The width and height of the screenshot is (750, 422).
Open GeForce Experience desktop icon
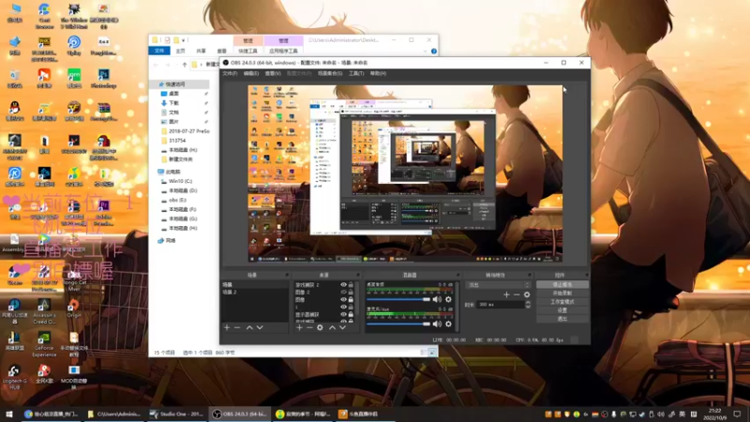point(44,345)
